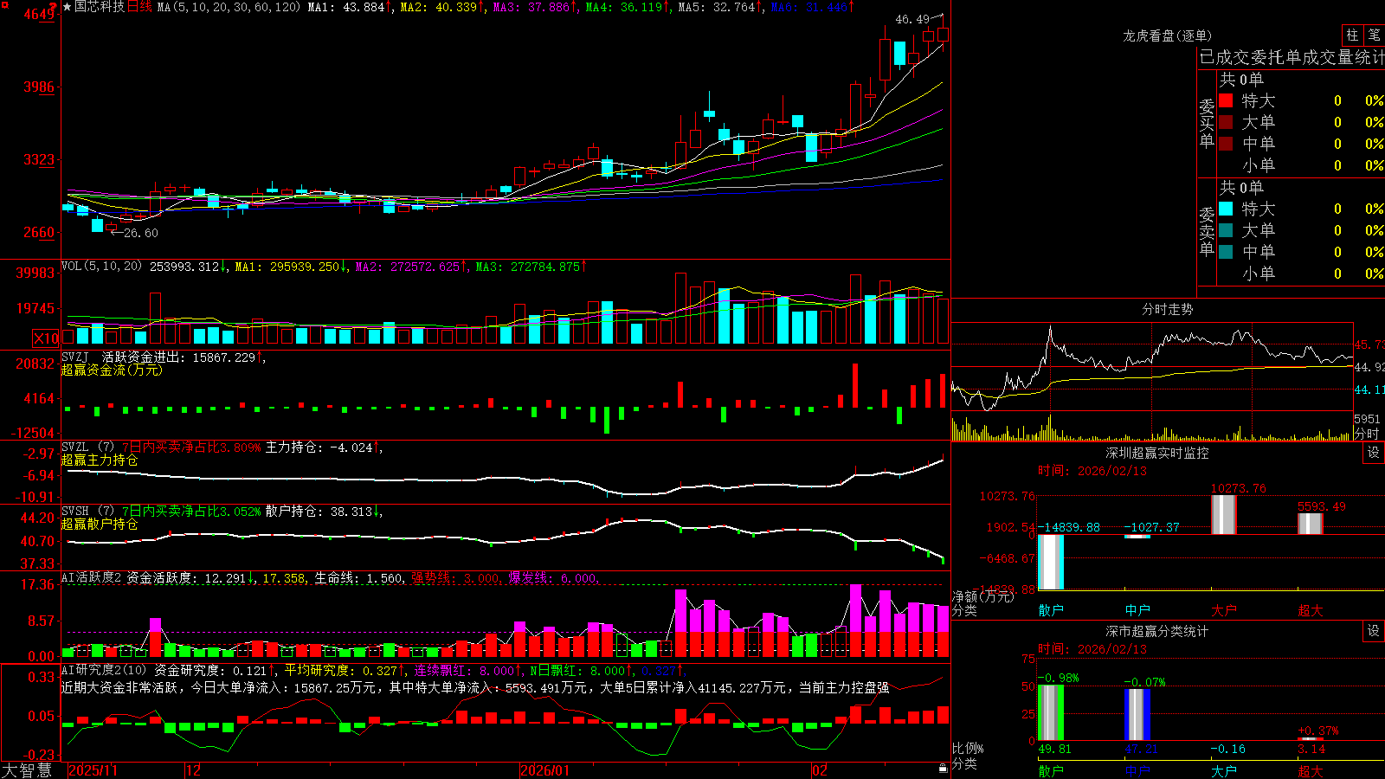
Task: Click the lock icon at the chart's bottom-right corner
Action: click(943, 769)
